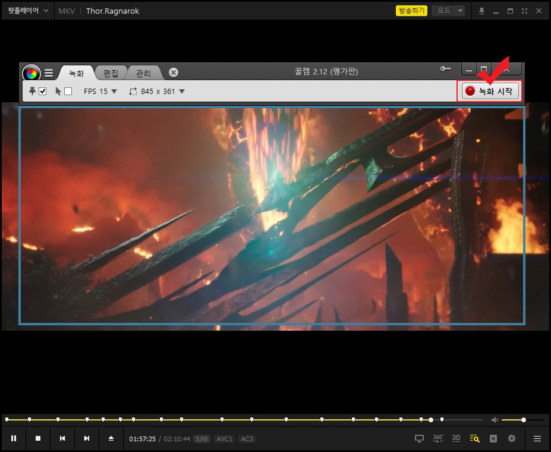Viewport: 551px width, 452px height.
Task: Maximize the PotPlayer window
Action: (510, 11)
